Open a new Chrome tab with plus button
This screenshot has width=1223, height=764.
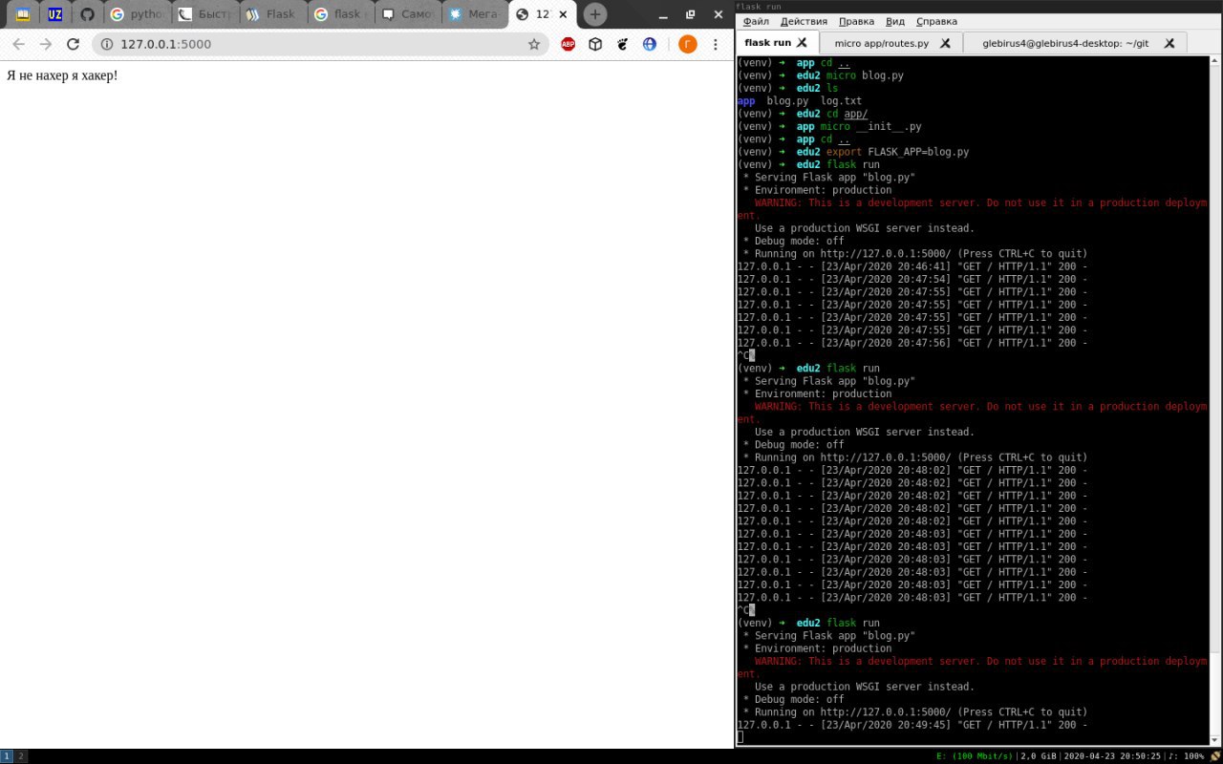(x=595, y=14)
